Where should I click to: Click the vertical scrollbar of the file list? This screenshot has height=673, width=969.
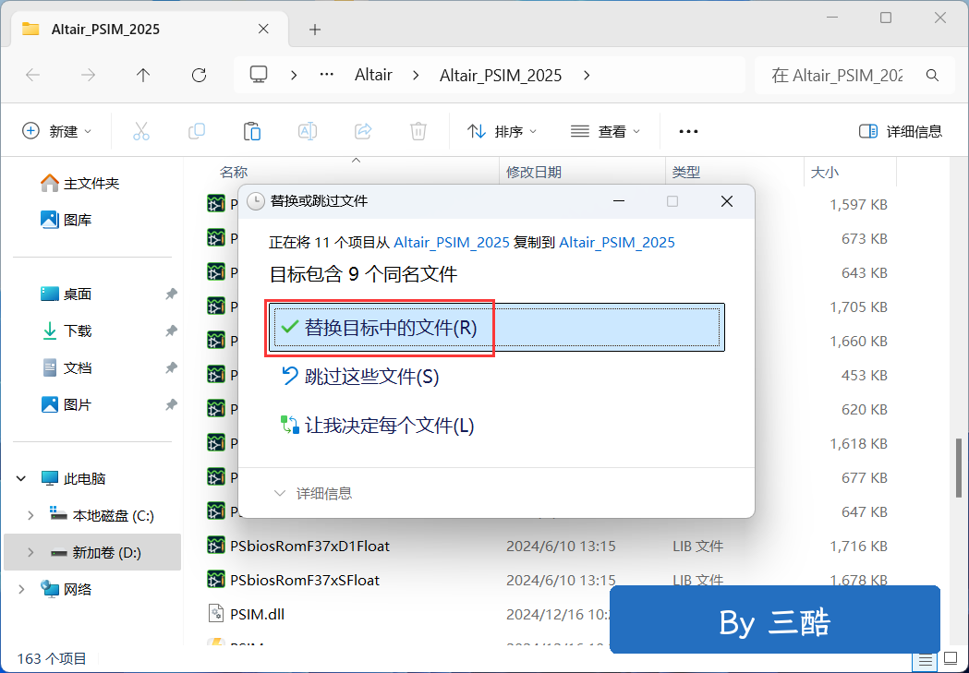tap(959, 467)
